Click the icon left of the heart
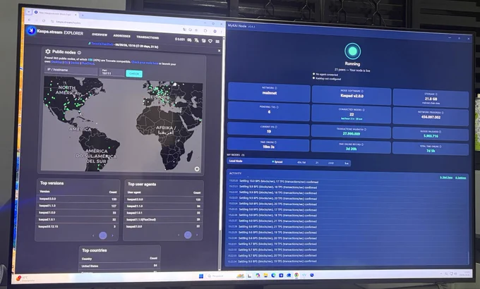Screen dimensions: 480x289 pyautogui.click(x=203, y=40)
